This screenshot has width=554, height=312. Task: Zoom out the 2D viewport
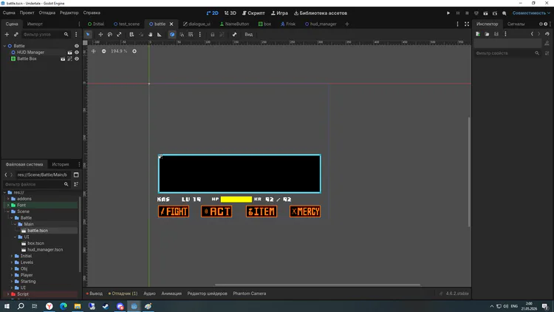(104, 51)
